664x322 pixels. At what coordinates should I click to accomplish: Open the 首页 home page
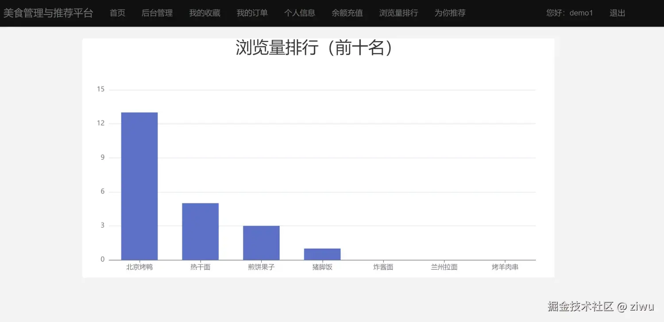(117, 13)
